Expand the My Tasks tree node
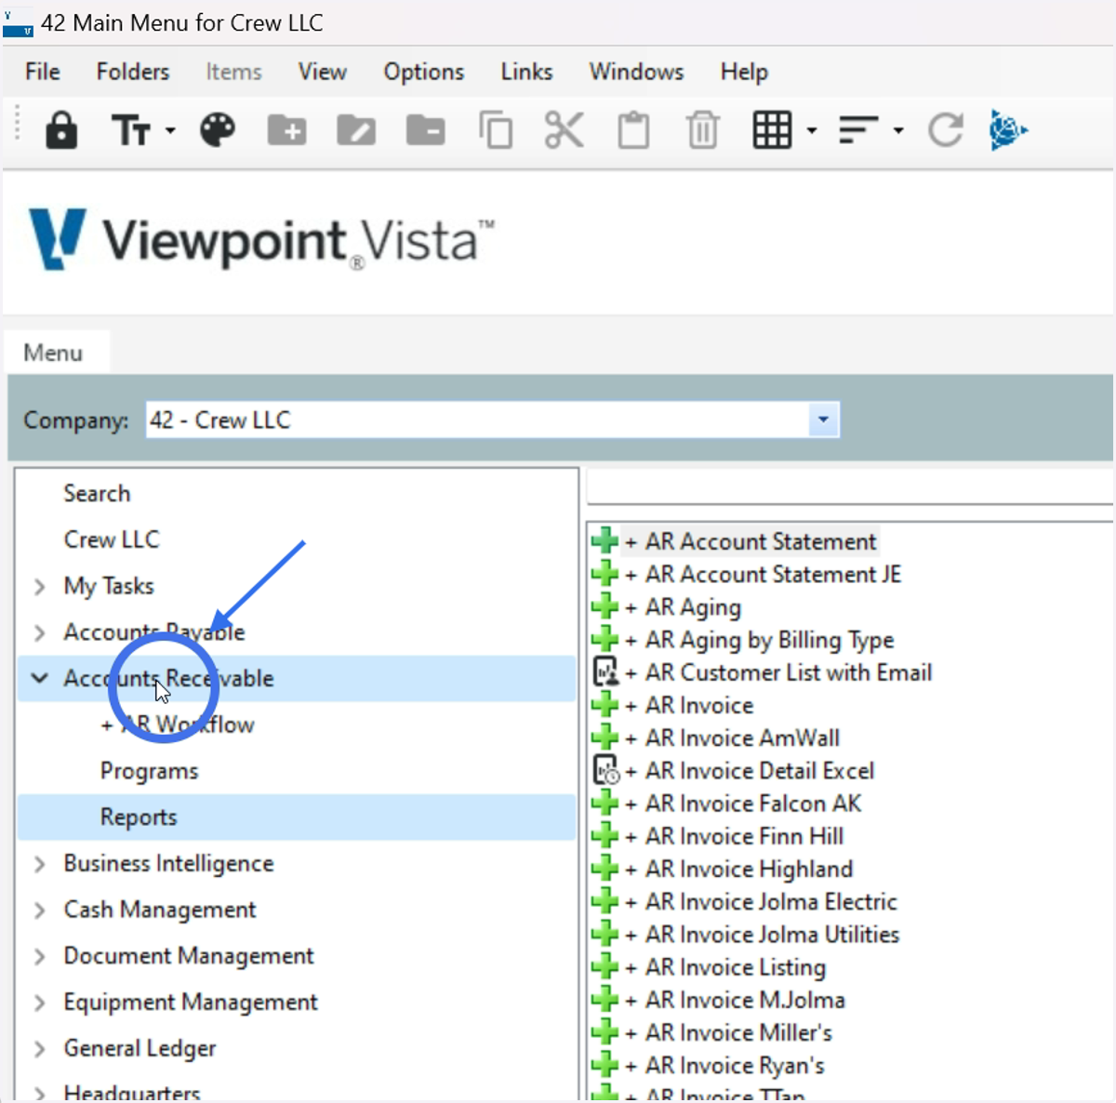1116x1103 pixels. point(39,586)
